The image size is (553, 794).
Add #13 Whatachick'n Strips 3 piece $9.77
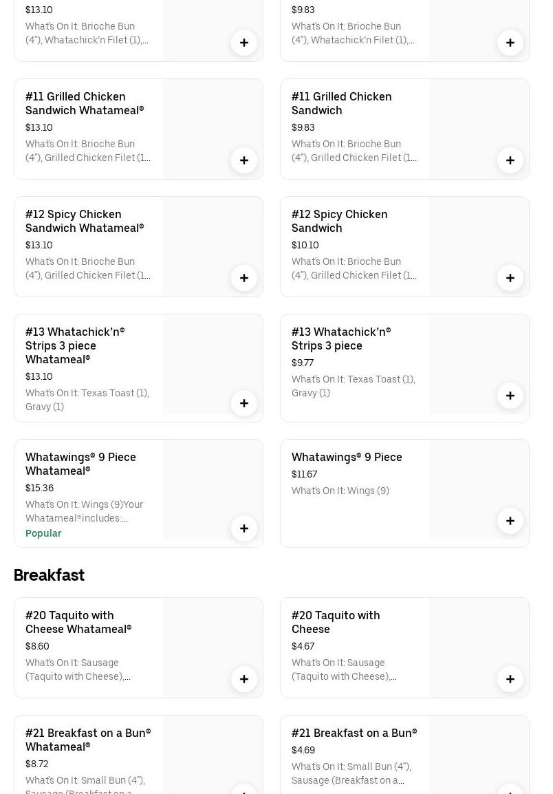point(510,396)
